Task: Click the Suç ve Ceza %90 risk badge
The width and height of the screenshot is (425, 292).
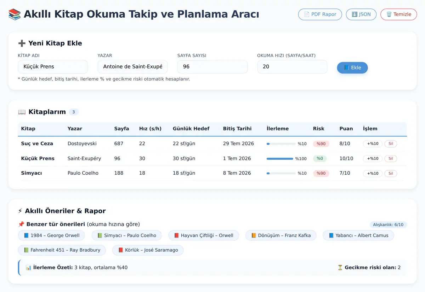Action: click(x=321, y=144)
